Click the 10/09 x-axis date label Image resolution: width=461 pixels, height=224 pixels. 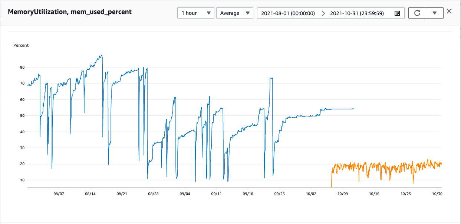coord(342,194)
